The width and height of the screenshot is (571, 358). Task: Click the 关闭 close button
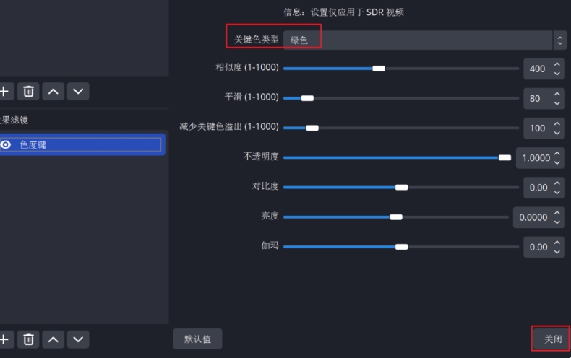coord(551,339)
